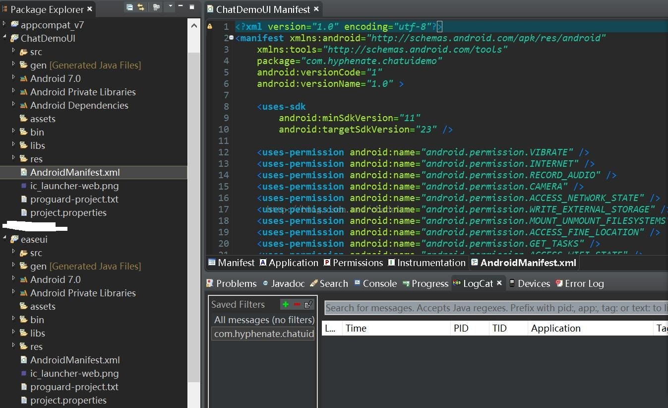Open the Javadoc view tab
The image size is (668, 408).
coord(283,283)
